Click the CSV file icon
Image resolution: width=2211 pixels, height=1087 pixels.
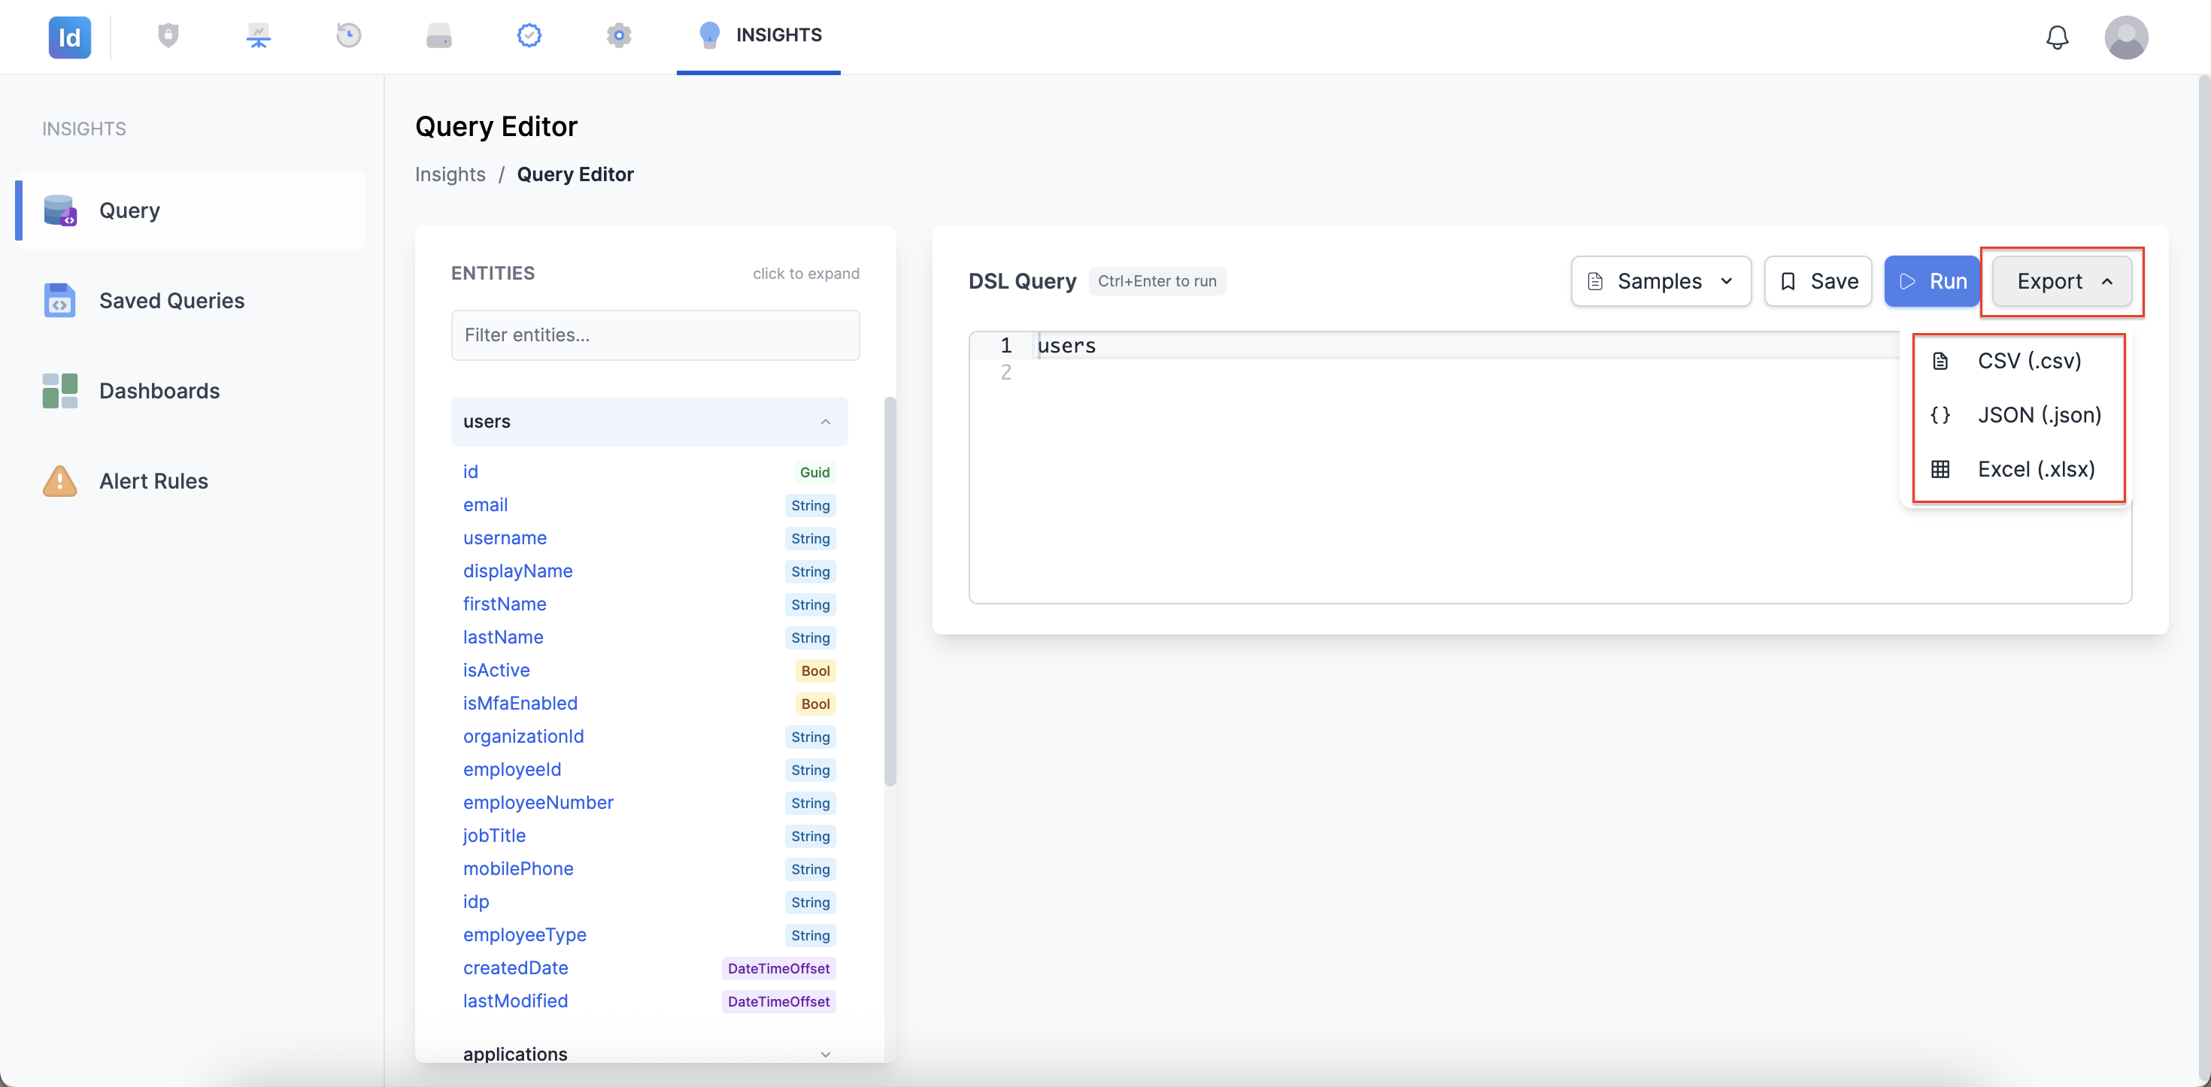[x=1940, y=360]
